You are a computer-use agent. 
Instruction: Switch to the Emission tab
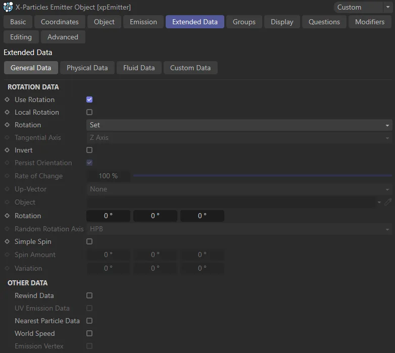pos(143,22)
